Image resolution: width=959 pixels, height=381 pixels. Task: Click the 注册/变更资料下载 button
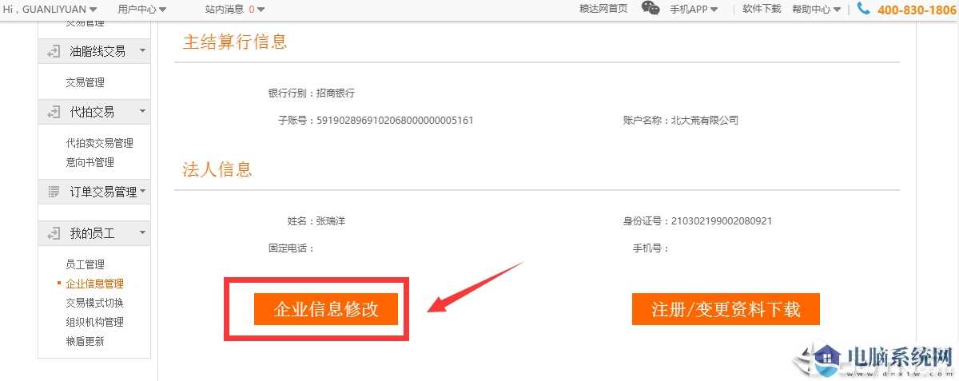point(726,309)
